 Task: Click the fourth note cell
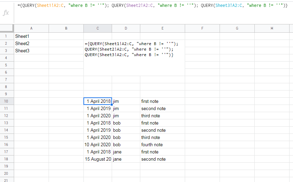tap(163, 144)
